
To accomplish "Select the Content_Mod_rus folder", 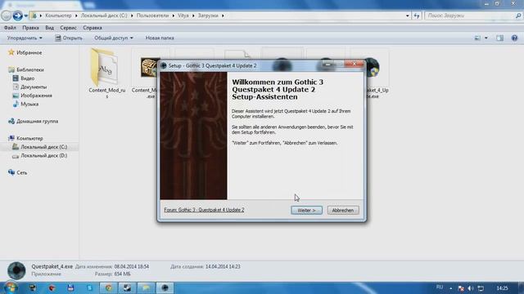I will click(x=106, y=74).
